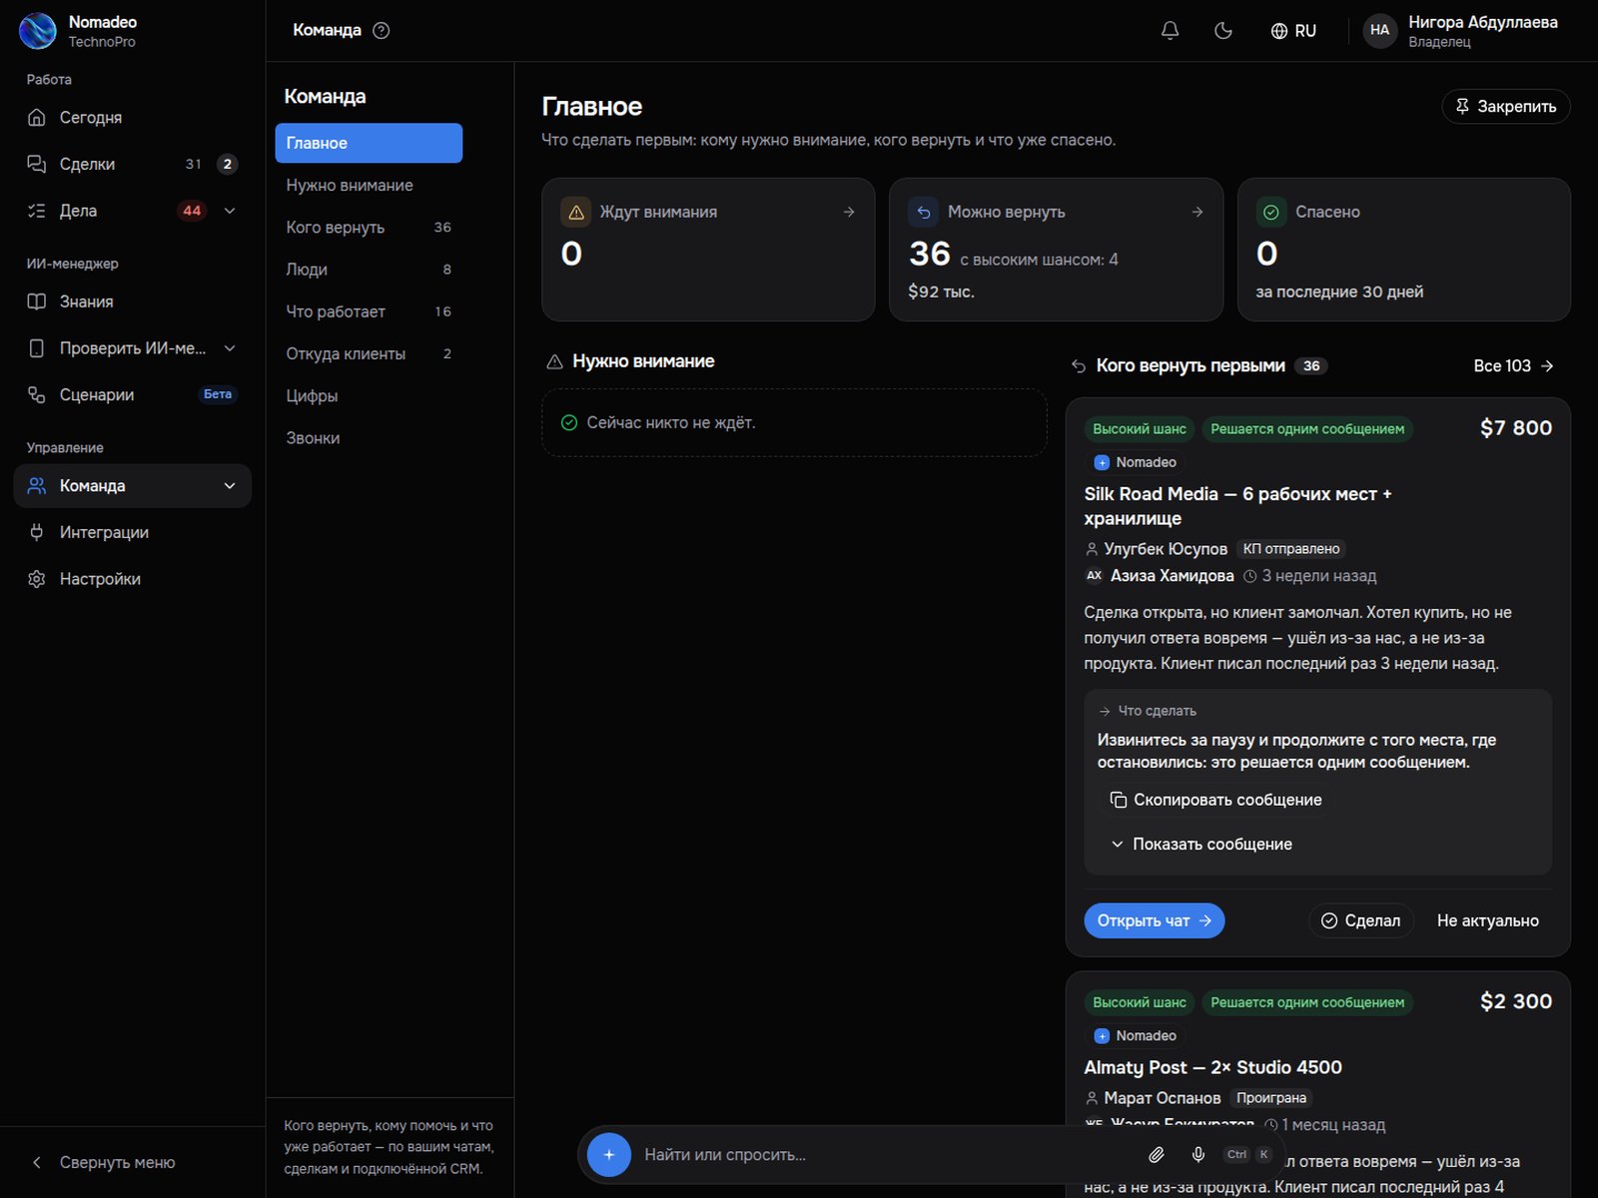Open the notifications bell
The height and width of the screenshot is (1198, 1598).
[1170, 31]
